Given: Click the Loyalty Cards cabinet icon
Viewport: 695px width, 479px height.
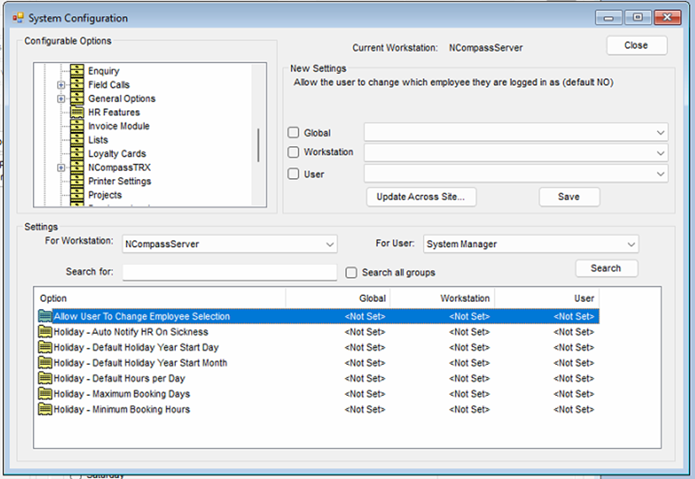Looking at the screenshot, I should click(x=77, y=154).
